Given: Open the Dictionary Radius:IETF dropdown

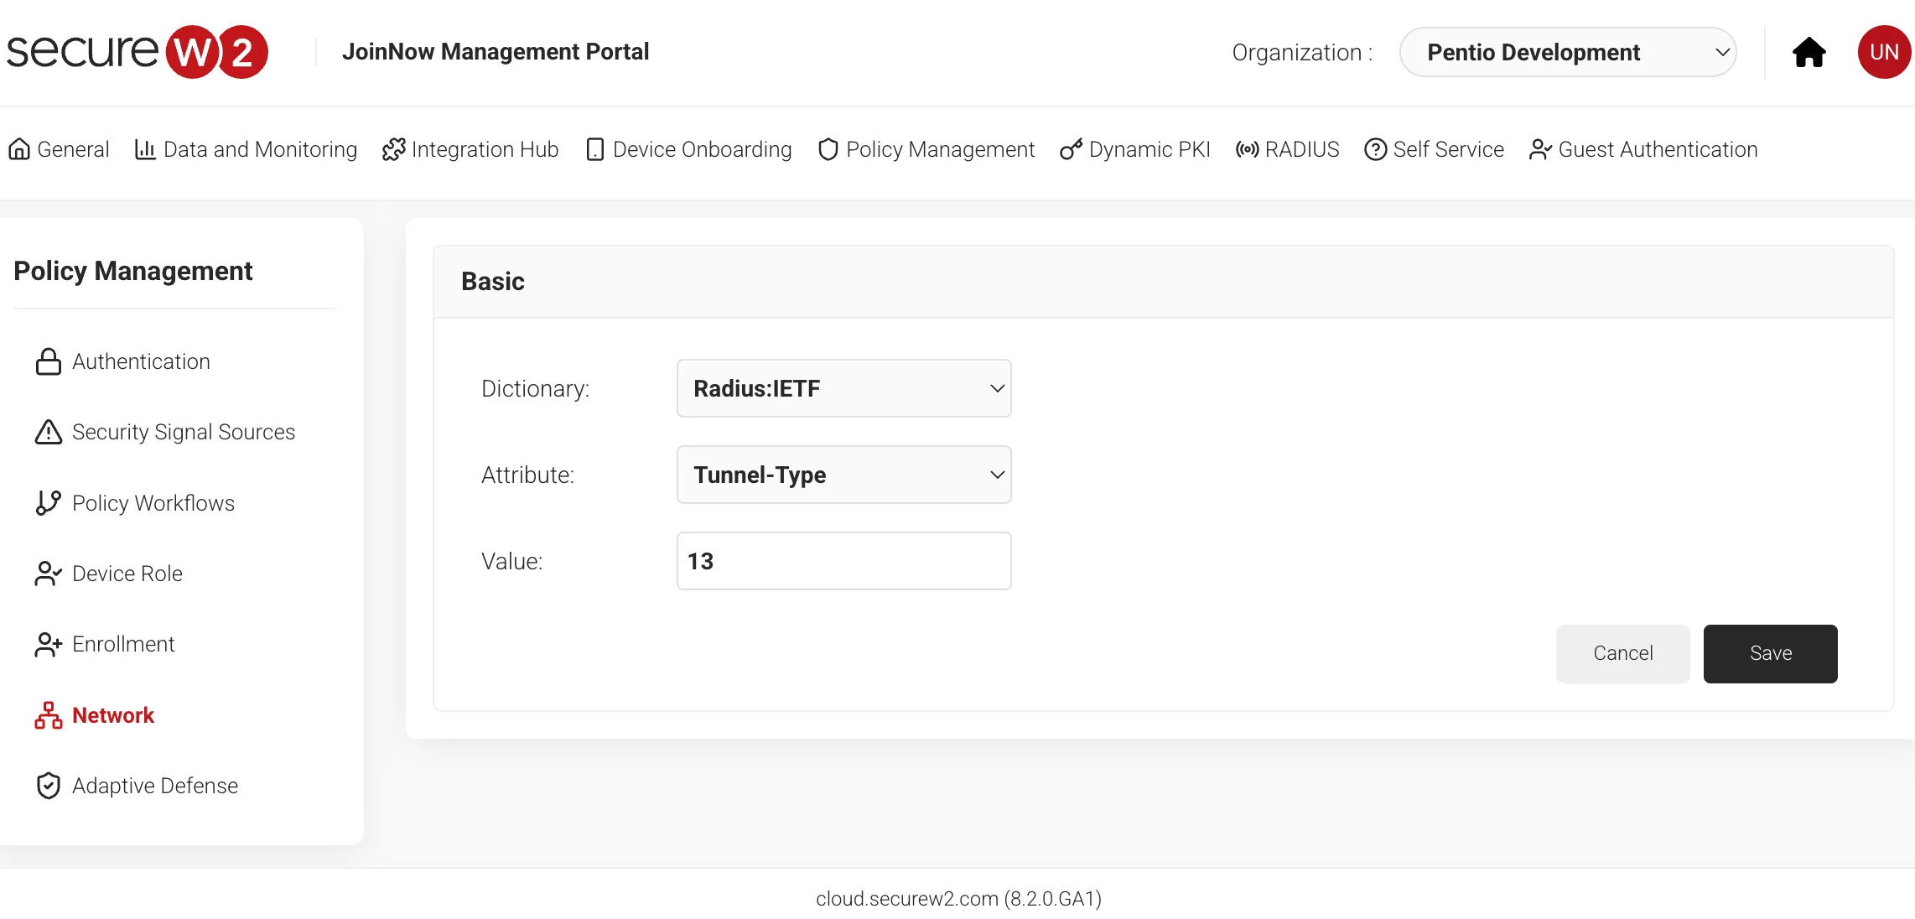Looking at the screenshot, I should pyautogui.click(x=843, y=388).
